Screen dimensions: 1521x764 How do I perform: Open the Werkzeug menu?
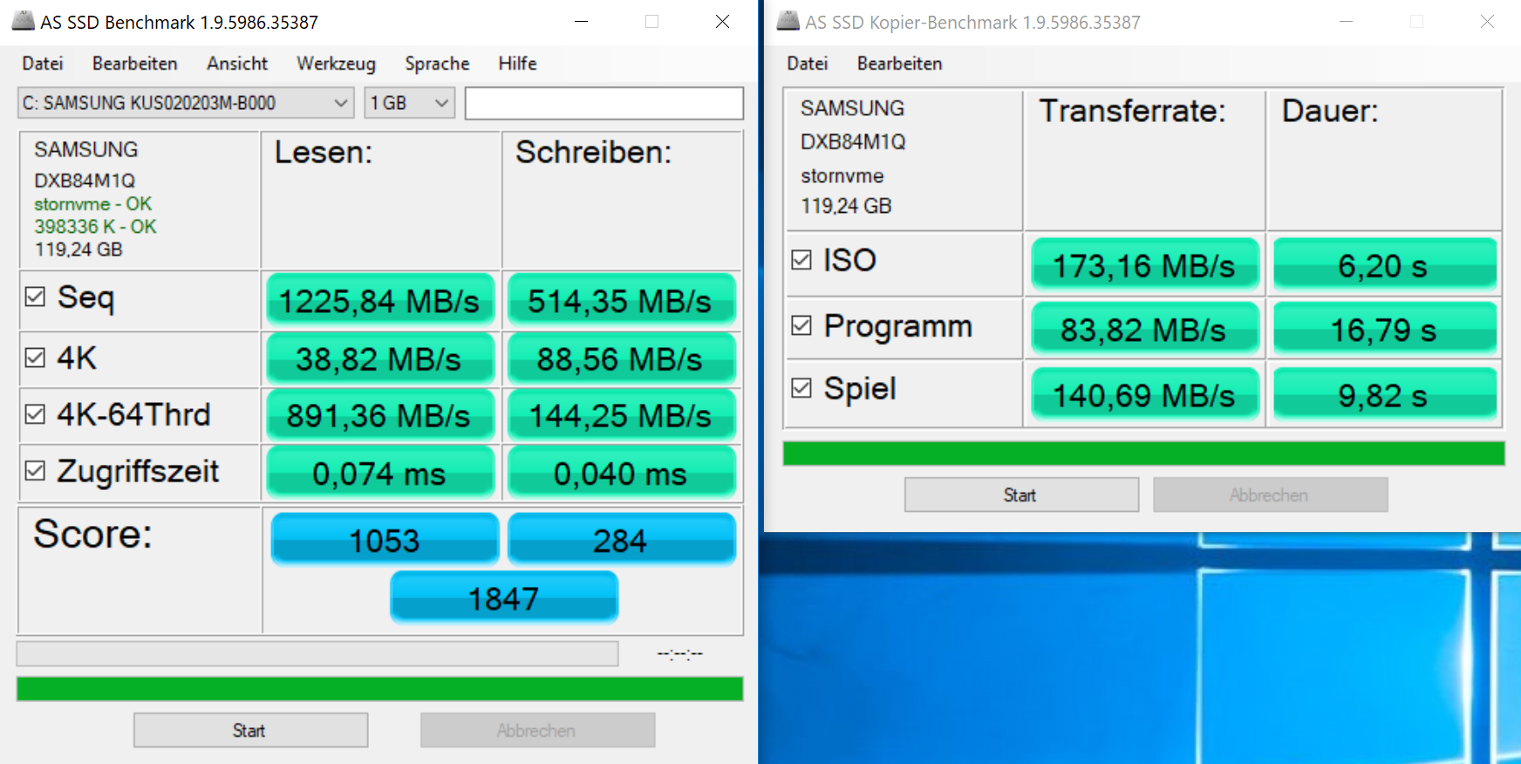coord(336,64)
